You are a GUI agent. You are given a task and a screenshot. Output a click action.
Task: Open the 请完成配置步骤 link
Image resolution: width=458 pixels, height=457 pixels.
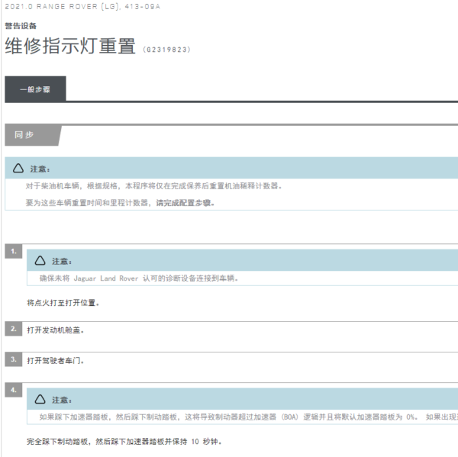[x=185, y=203]
